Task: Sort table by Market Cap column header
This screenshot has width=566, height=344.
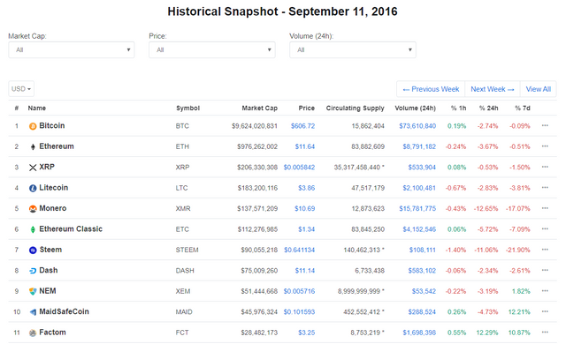Action: pos(259,108)
